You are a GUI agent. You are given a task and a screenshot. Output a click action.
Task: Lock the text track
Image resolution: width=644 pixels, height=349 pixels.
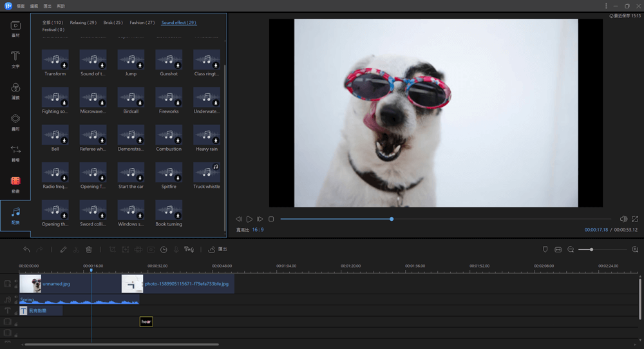point(16,314)
